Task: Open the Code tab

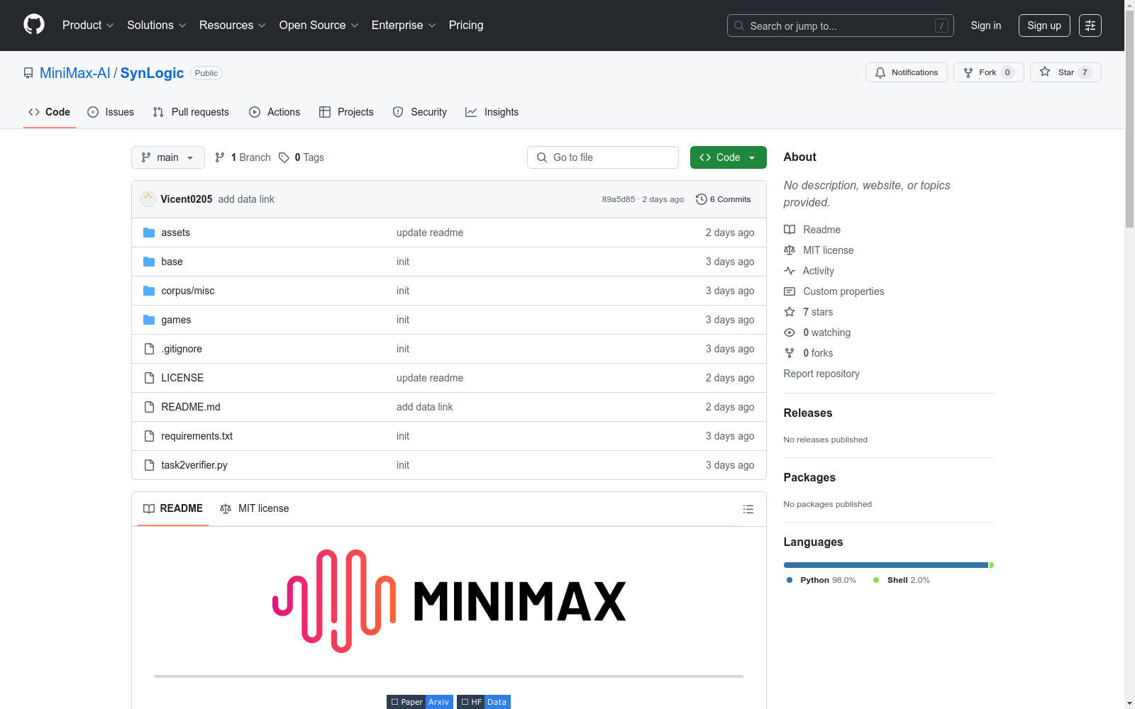Action: pyautogui.click(x=50, y=112)
